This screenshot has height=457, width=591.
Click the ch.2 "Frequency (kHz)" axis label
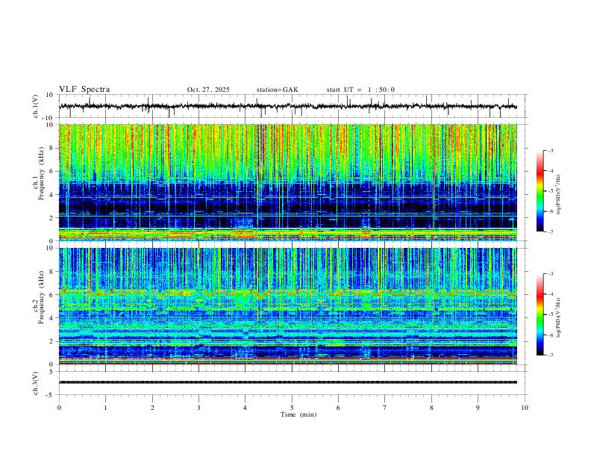41,297
